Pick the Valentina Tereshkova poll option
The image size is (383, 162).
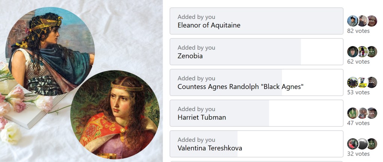tap(256, 144)
